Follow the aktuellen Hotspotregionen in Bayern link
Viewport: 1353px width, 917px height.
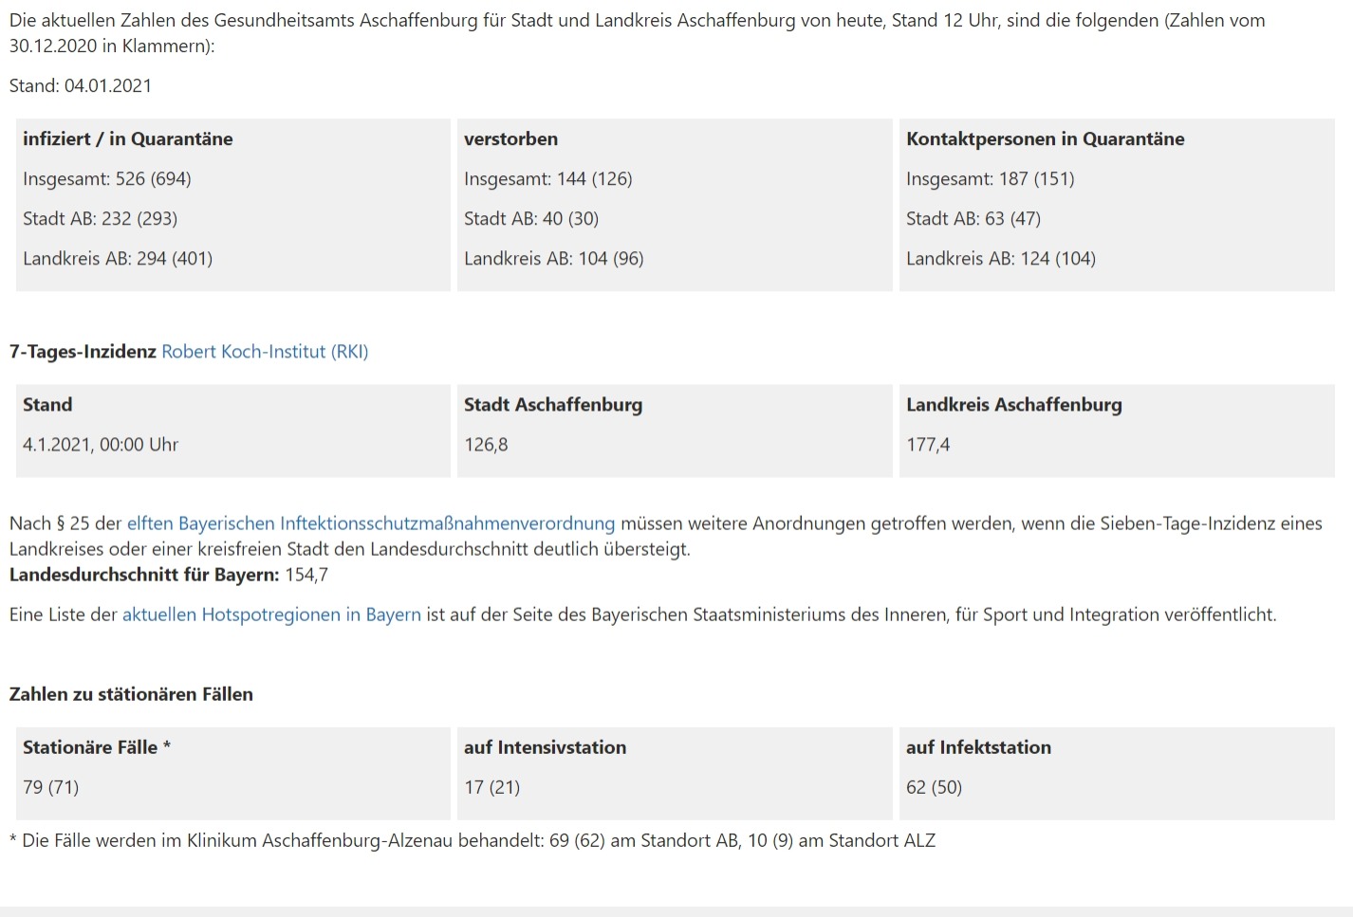pyautogui.click(x=271, y=614)
